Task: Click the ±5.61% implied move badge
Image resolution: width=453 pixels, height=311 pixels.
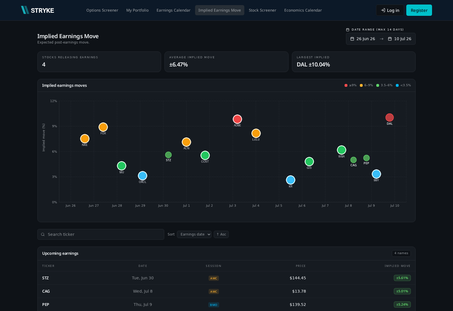Action: pyautogui.click(x=402, y=278)
